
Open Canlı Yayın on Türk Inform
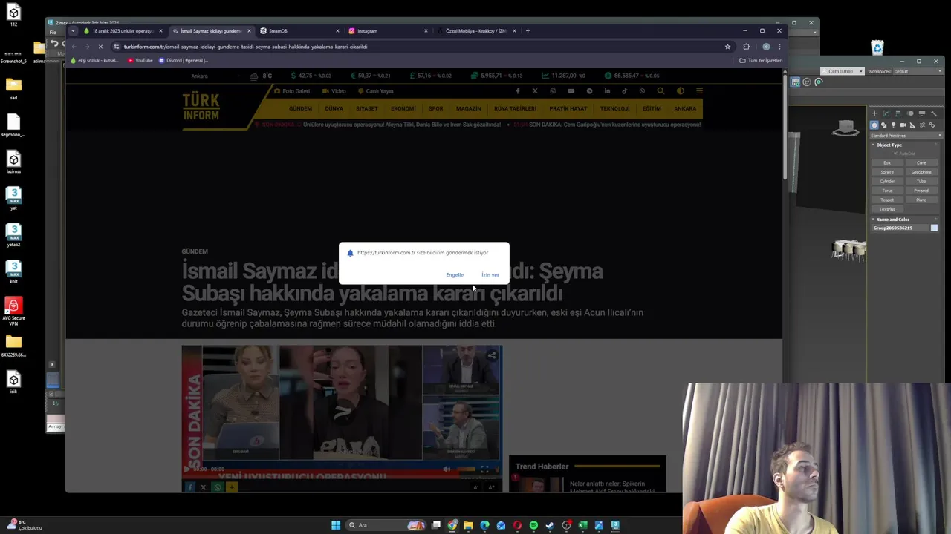[376, 91]
